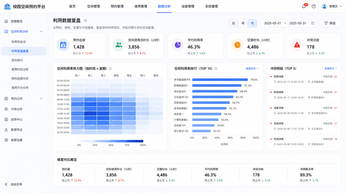
Task: Open the 系统管理 top menu
Action: 211,6
